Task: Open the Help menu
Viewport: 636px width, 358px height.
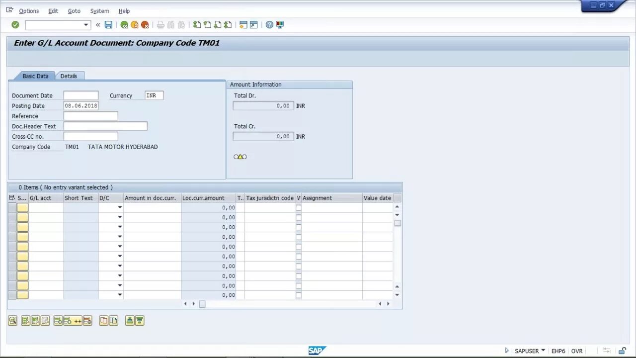Action: (x=124, y=11)
